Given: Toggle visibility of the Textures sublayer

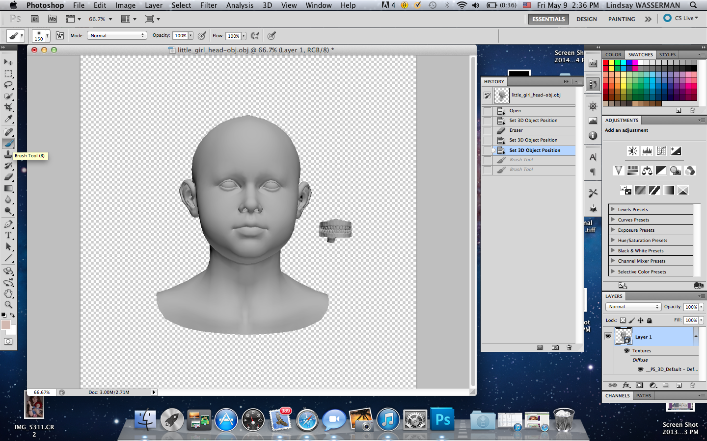Looking at the screenshot, I should pos(626,351).
